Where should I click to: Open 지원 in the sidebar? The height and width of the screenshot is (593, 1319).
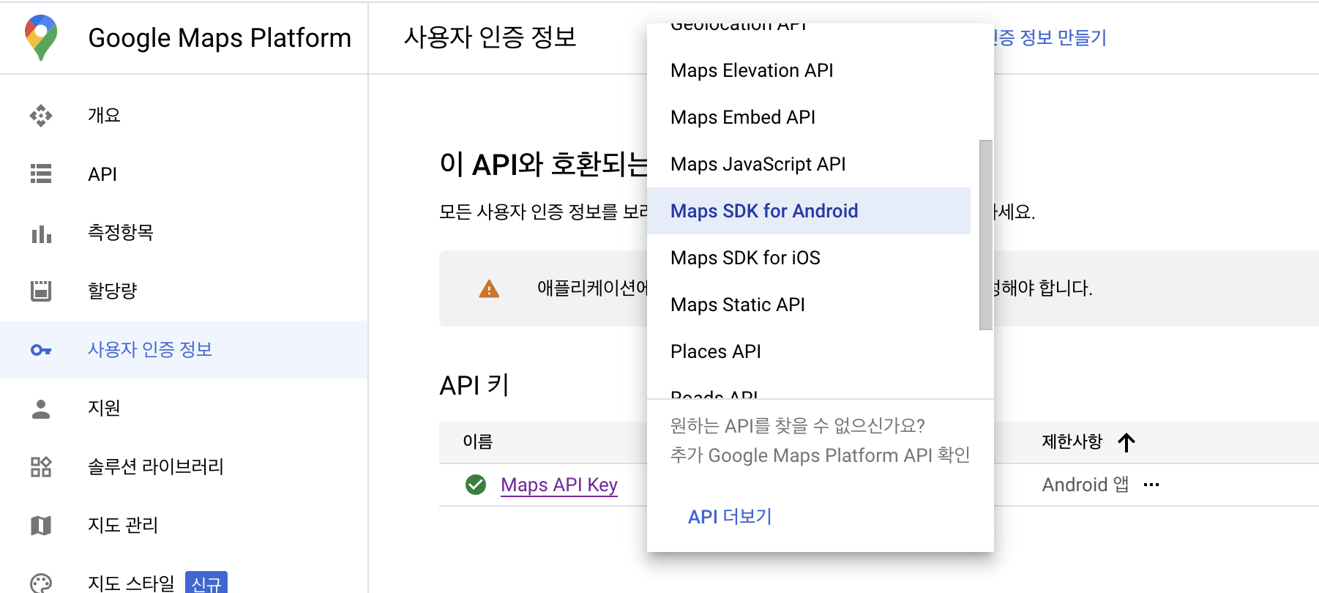[x=184, y=409]
